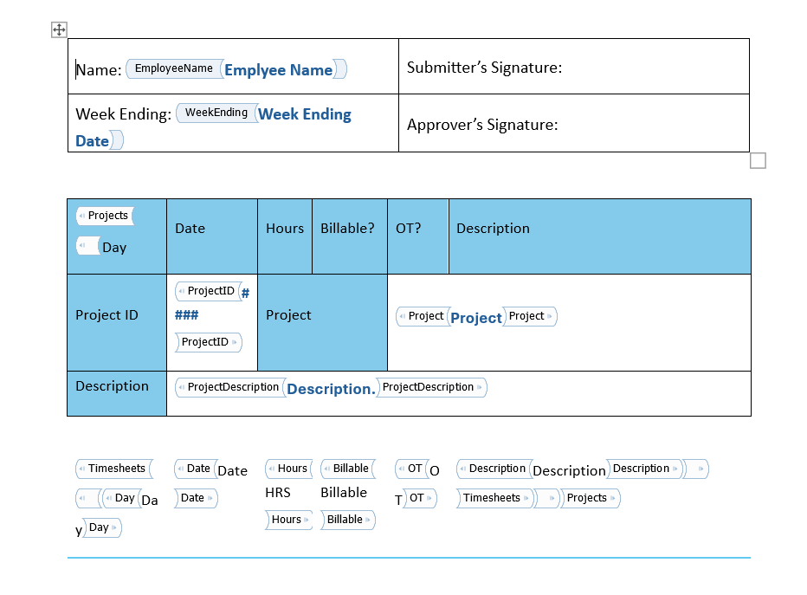
Task: Click the Hours column header
Action: tap(285, 236)
